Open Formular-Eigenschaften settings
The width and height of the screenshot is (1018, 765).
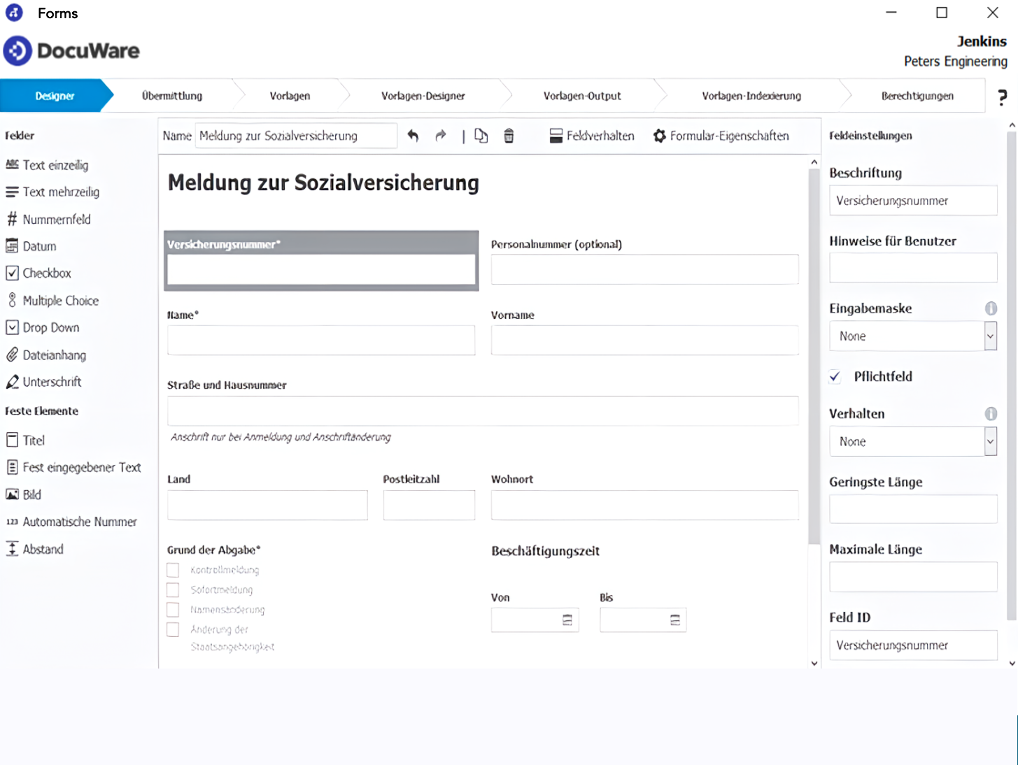coord(721,136)
